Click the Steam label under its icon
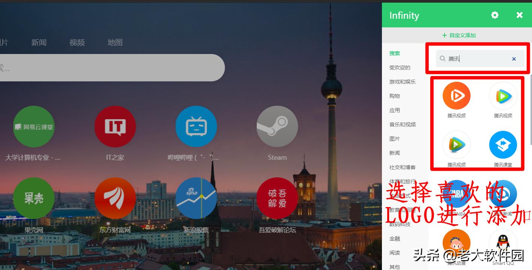 click(277, 157)
